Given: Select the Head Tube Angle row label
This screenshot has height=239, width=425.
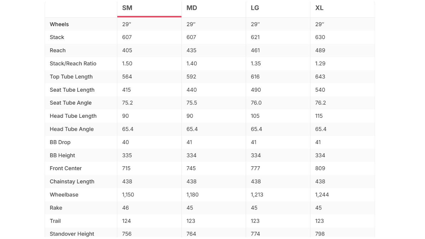Looking at the screenshot, I should point(72,129).
